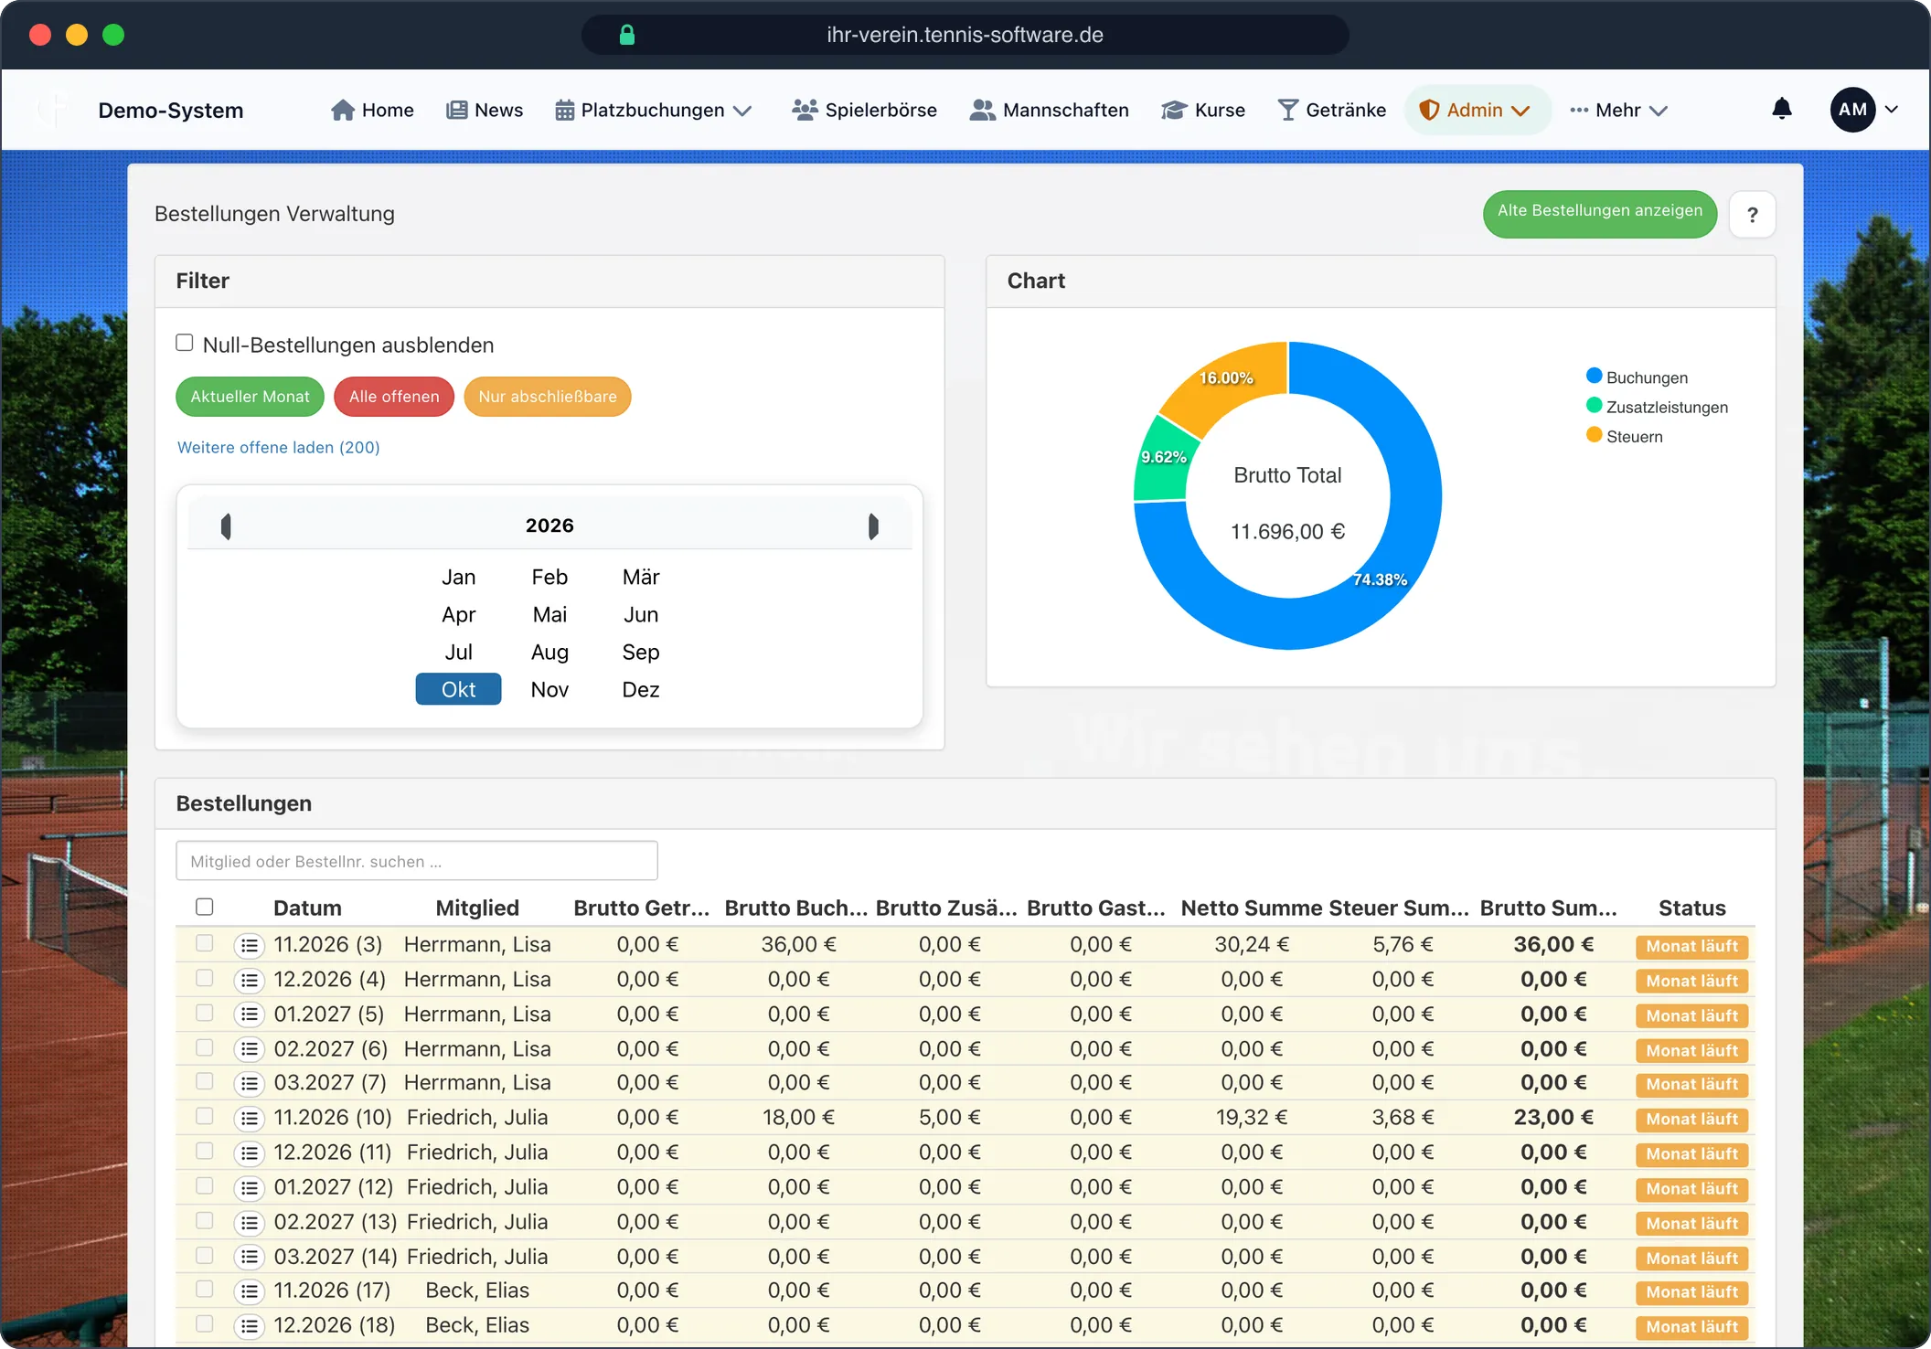1931x1349 pixels.
Task: Click Alte Bestellungen anzeigen button
Action: click(1599, 213)
